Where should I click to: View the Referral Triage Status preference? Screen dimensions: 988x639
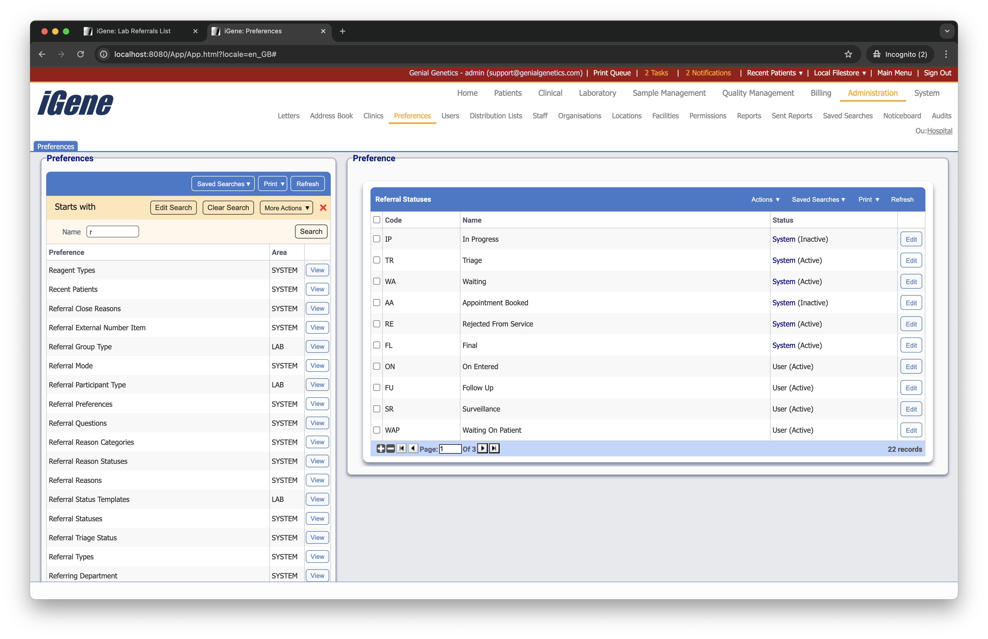(317, 537)
